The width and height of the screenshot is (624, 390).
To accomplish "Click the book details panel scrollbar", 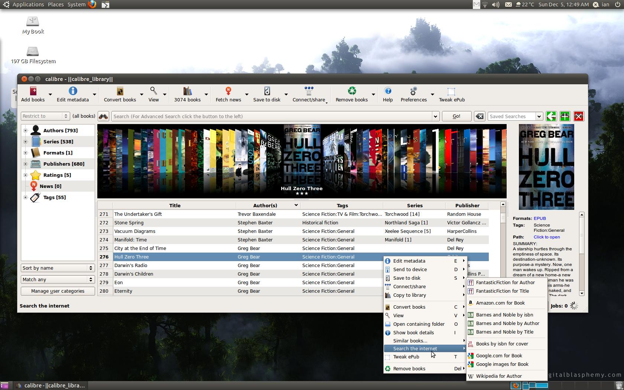I will [x=582, y=254].
